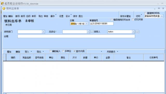Click the 单价 column header
The width and height of the screenshot is (166, 94).
coord(96,58)
